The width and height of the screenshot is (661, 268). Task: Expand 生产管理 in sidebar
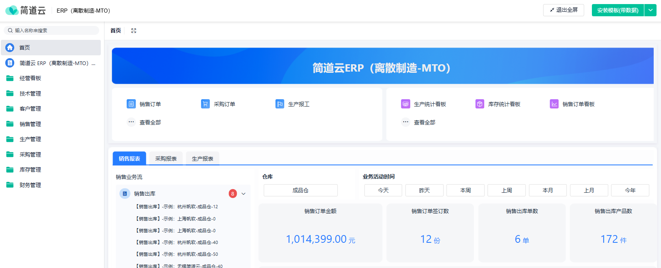tap(51, 139)
